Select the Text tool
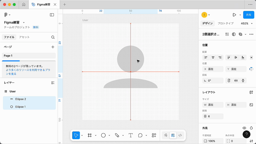256x144 pixels. click(x=131, y=135)
